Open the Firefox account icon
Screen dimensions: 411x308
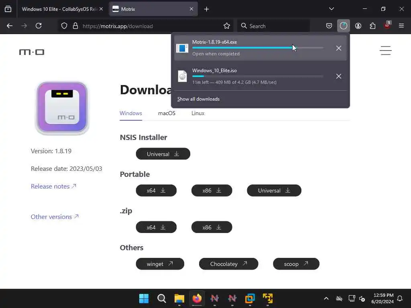358,26
